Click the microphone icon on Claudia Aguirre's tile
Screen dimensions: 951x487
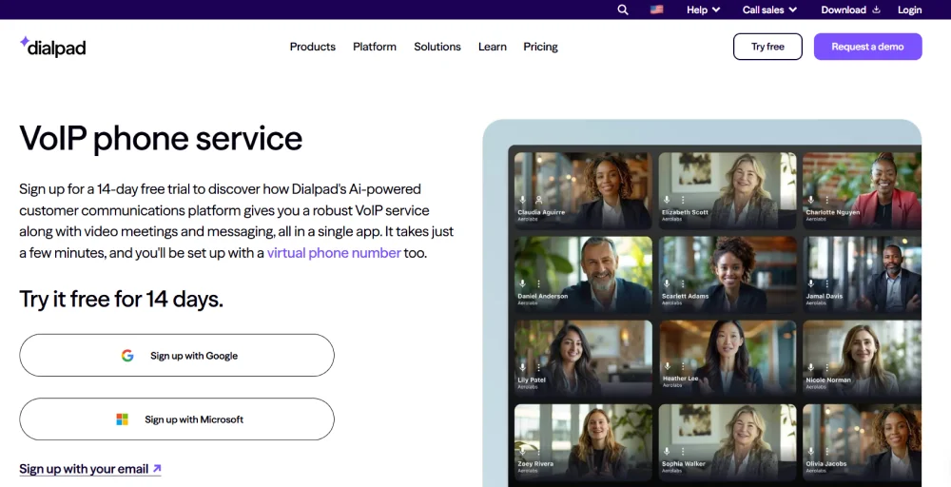coord(522,200)
